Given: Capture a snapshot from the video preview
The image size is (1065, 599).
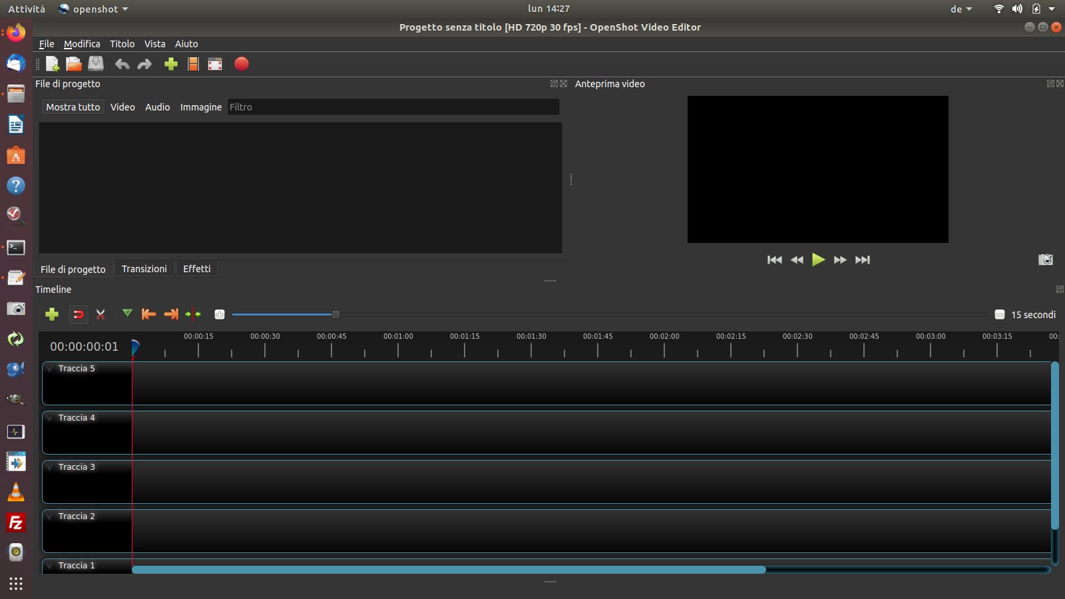Looking at the screenshot, I should click(1045, 260).
